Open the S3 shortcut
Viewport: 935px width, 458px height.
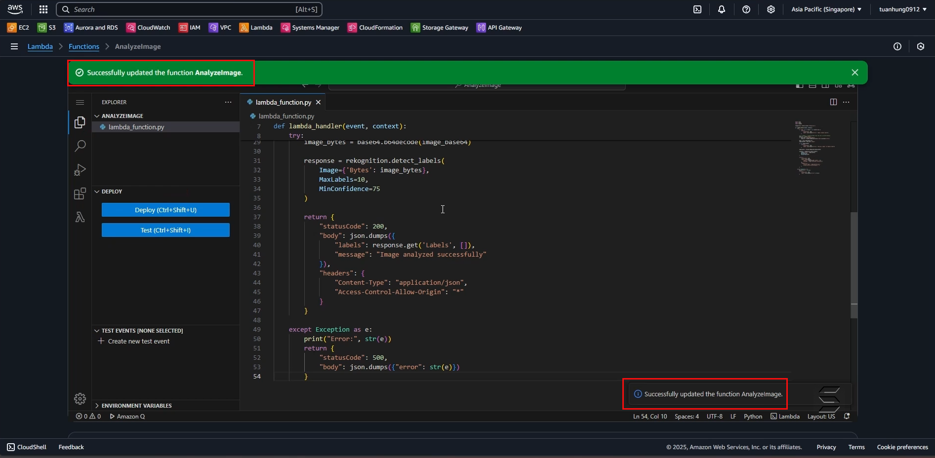(x=47, y=28)
